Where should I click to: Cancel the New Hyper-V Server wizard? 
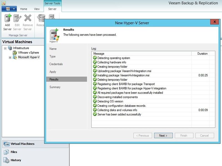tap(205, 135)
